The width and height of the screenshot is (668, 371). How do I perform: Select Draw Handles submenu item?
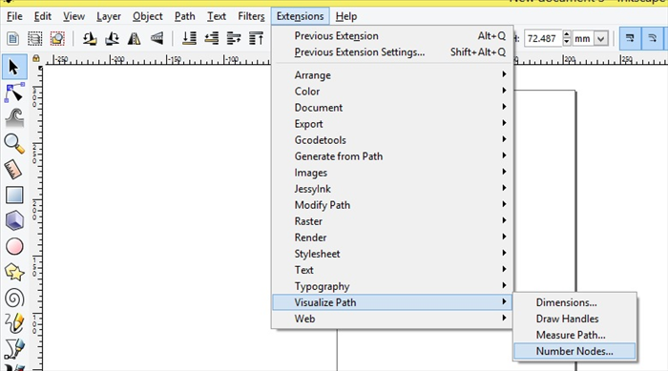point(574,319)
